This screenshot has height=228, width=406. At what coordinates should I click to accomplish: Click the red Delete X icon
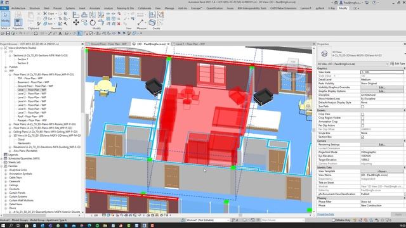pos(119,23)
